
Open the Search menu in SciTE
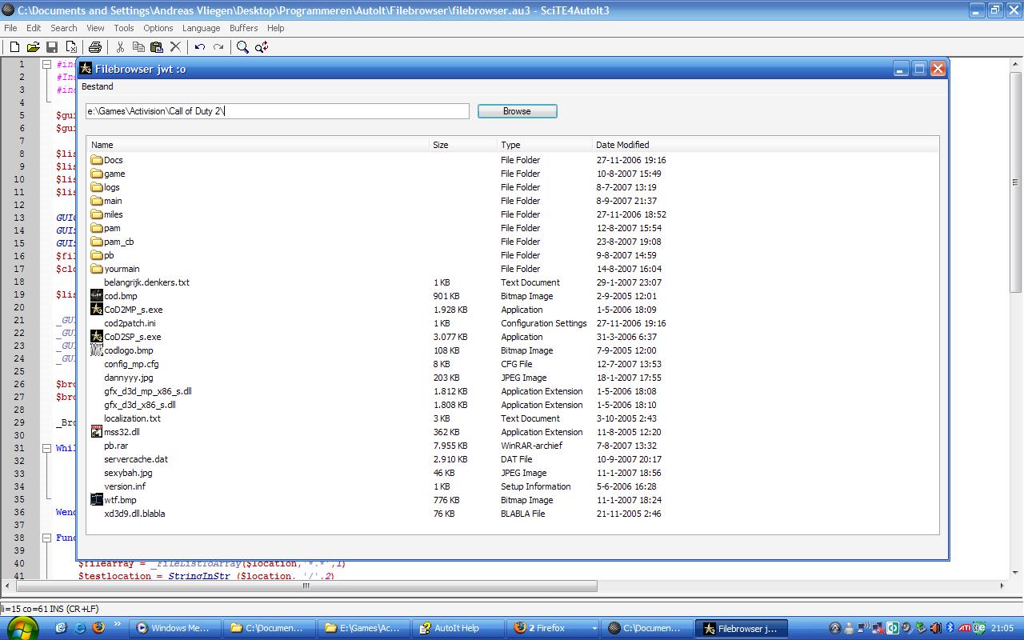point(64,28)
